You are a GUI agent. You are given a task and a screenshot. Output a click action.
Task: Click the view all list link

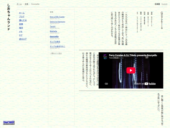click(x=56, y=53)
